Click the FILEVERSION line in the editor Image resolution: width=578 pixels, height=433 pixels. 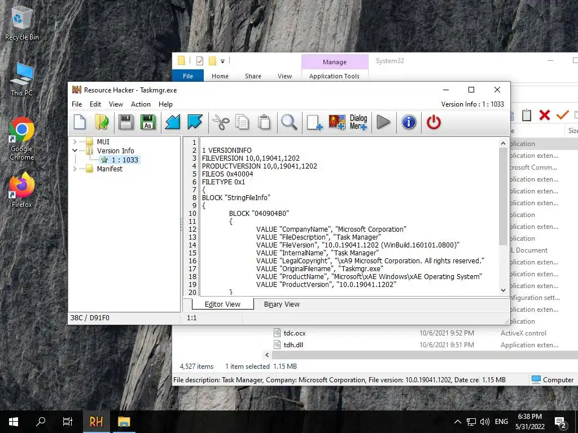coord(251,158)
